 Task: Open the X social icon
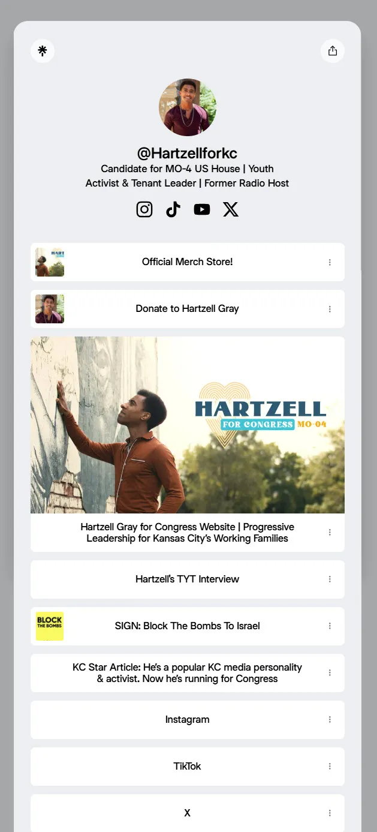[x=231, y=209]
